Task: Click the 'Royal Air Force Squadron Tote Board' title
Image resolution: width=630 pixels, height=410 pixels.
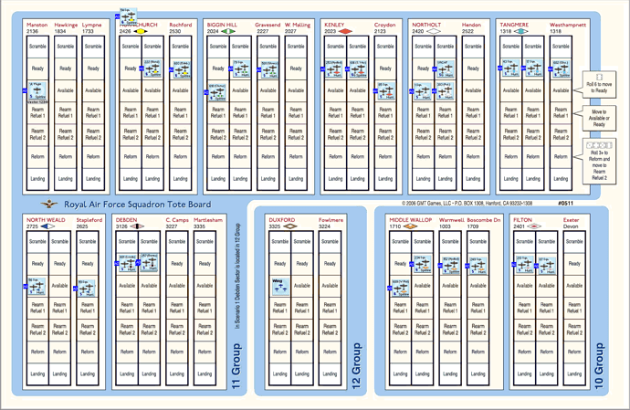Action: coord(137,205)
